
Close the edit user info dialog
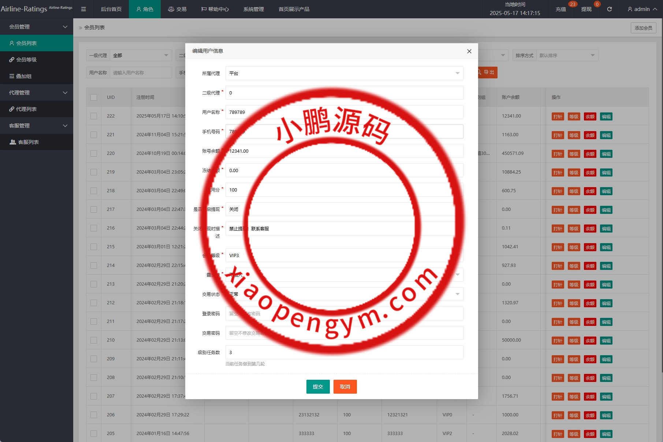coord(469,51)
